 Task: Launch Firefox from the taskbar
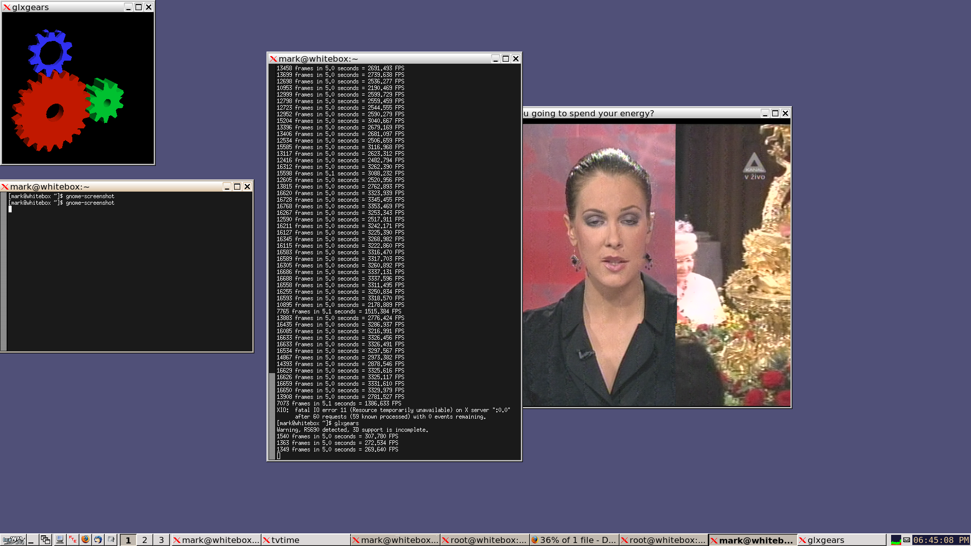point(85,540)
